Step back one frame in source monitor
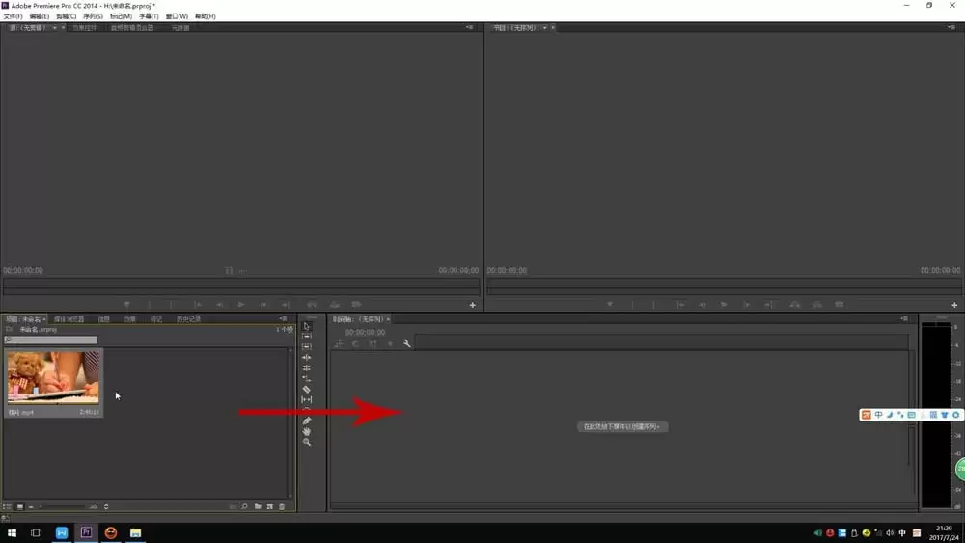This screenshot has width=965, height=543. pyautogui.click(x=220, y=305)
